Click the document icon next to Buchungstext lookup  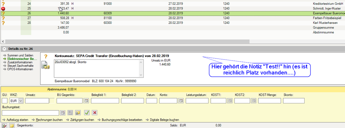coord(70,113)
